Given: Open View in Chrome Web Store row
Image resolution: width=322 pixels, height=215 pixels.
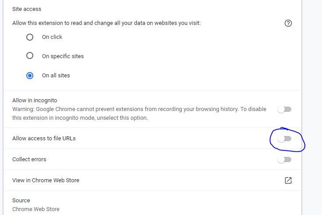Looking at the screenshot, I should 152,180.
